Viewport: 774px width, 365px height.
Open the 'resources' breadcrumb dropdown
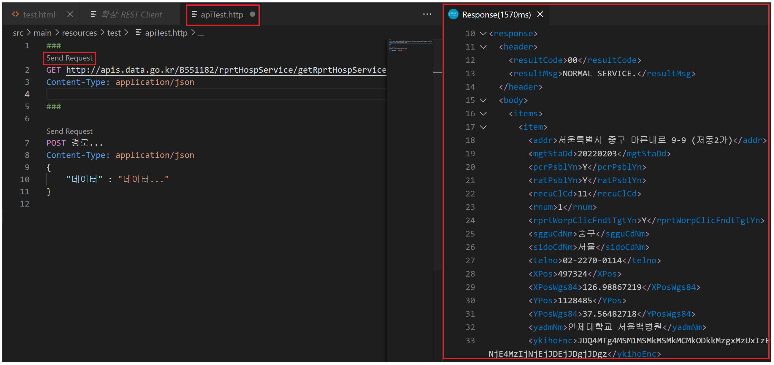pyautogui.click(x=79, y=32)
